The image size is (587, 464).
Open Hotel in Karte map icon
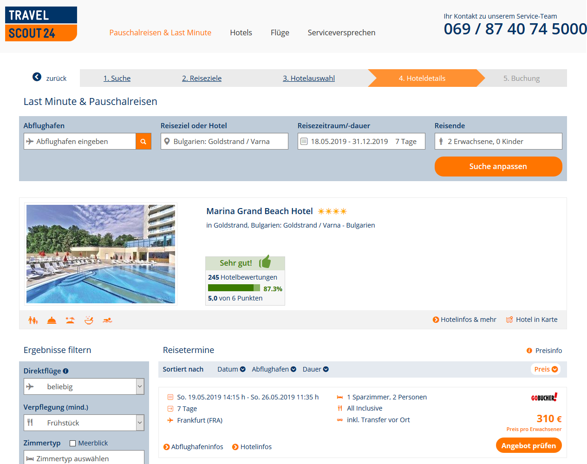click(509, 320)
